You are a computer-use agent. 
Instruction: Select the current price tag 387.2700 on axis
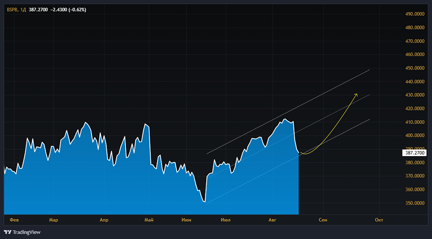(414, 153)
